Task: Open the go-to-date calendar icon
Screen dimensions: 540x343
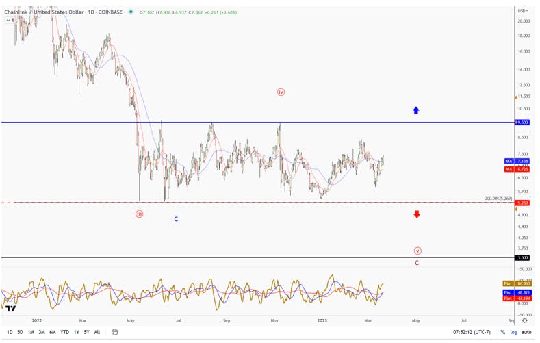Action: (115, 332)
